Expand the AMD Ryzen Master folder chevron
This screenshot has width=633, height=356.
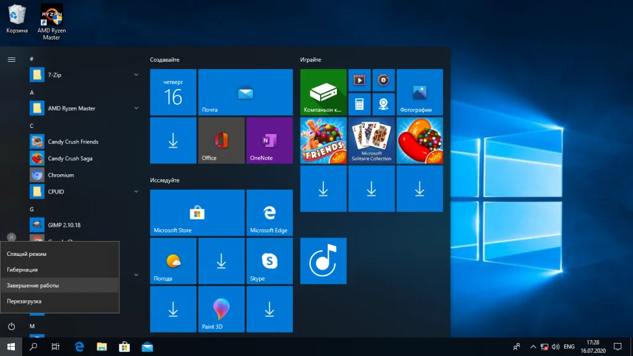pyautogui.click(x=136, y=108)
